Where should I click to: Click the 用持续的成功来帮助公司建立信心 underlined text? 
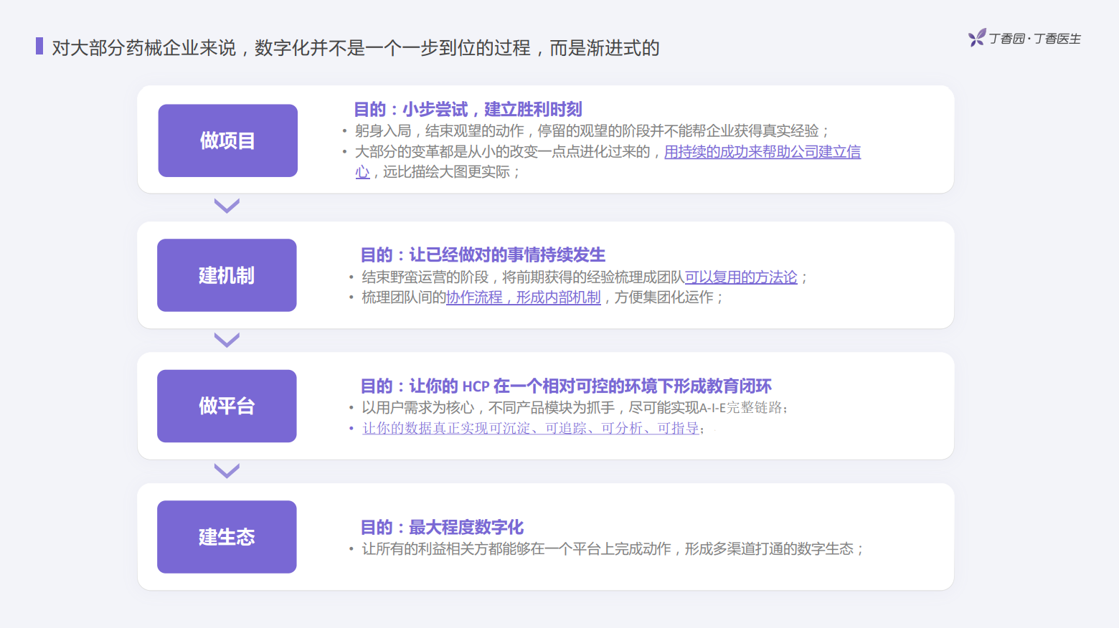pyautogui.click(x=762, y=151)
